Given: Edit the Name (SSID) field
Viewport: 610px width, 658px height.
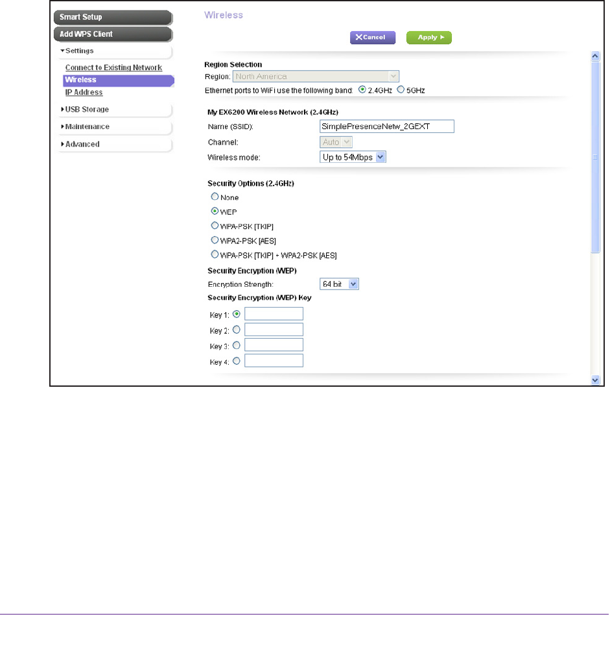Looking at the screenshot, I should [x=386, y=127].
